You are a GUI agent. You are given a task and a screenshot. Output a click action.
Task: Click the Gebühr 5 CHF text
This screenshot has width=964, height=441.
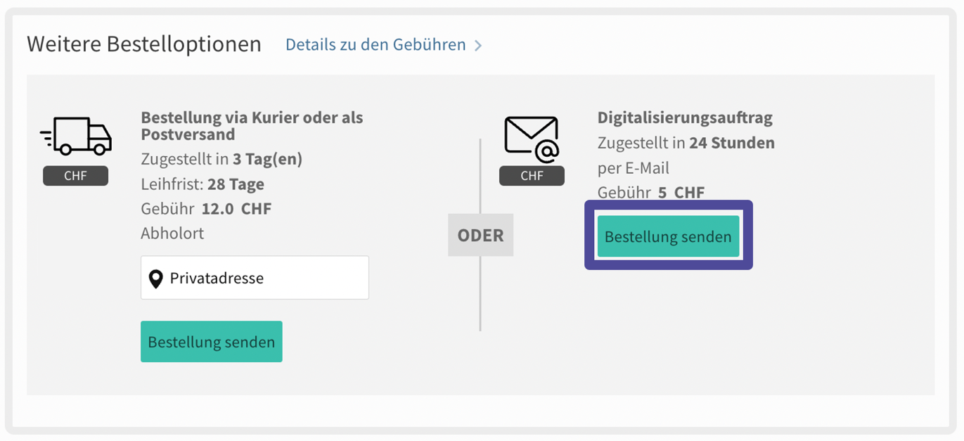pyautogui.click(x=650, y=192)
